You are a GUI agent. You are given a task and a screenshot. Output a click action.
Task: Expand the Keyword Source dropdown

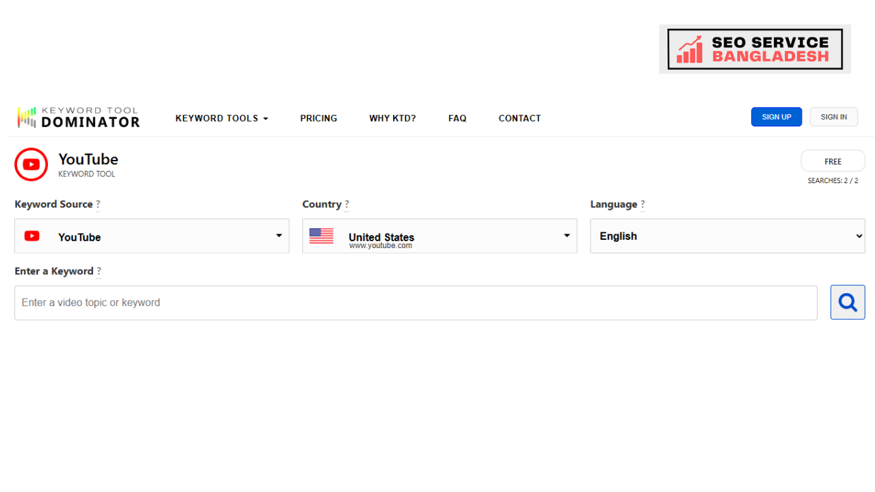pyautogui.click(x=152, y=236)
